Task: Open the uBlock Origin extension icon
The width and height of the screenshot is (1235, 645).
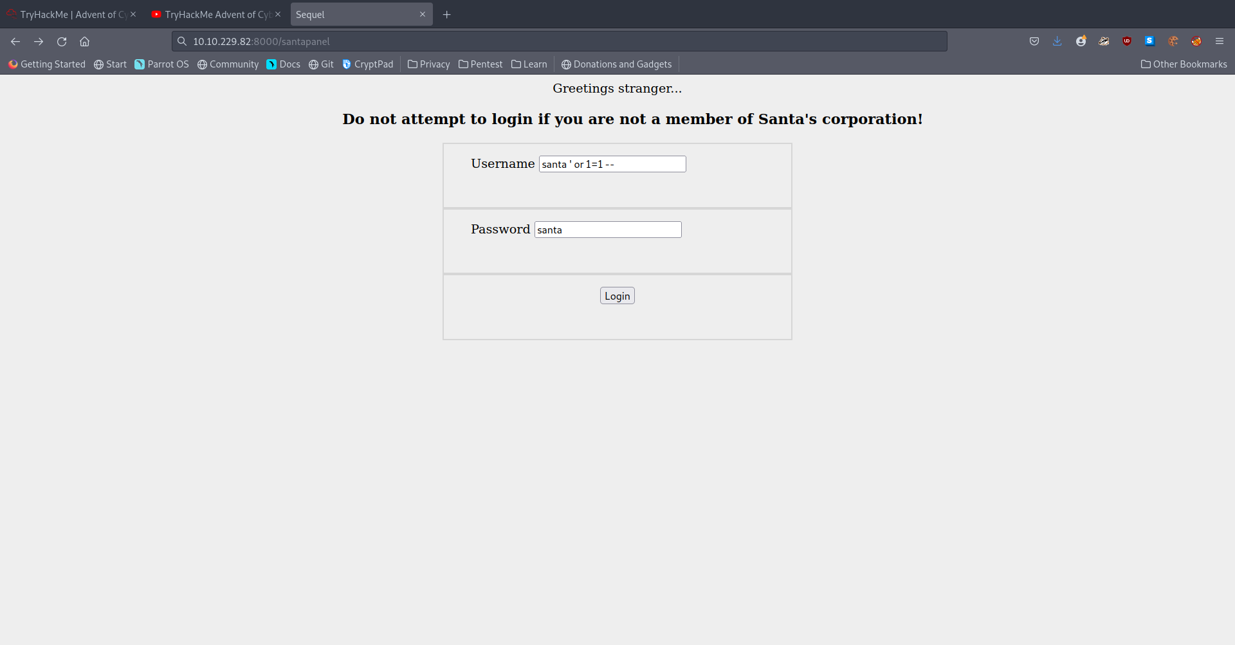Action: click(1126, 41)
